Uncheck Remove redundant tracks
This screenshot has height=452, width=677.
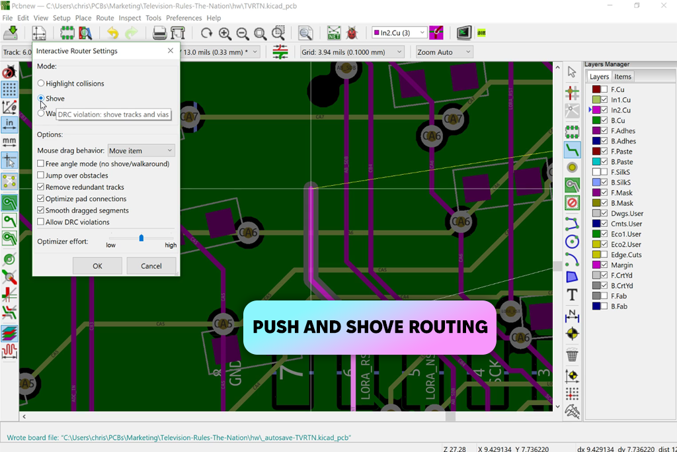40,187
